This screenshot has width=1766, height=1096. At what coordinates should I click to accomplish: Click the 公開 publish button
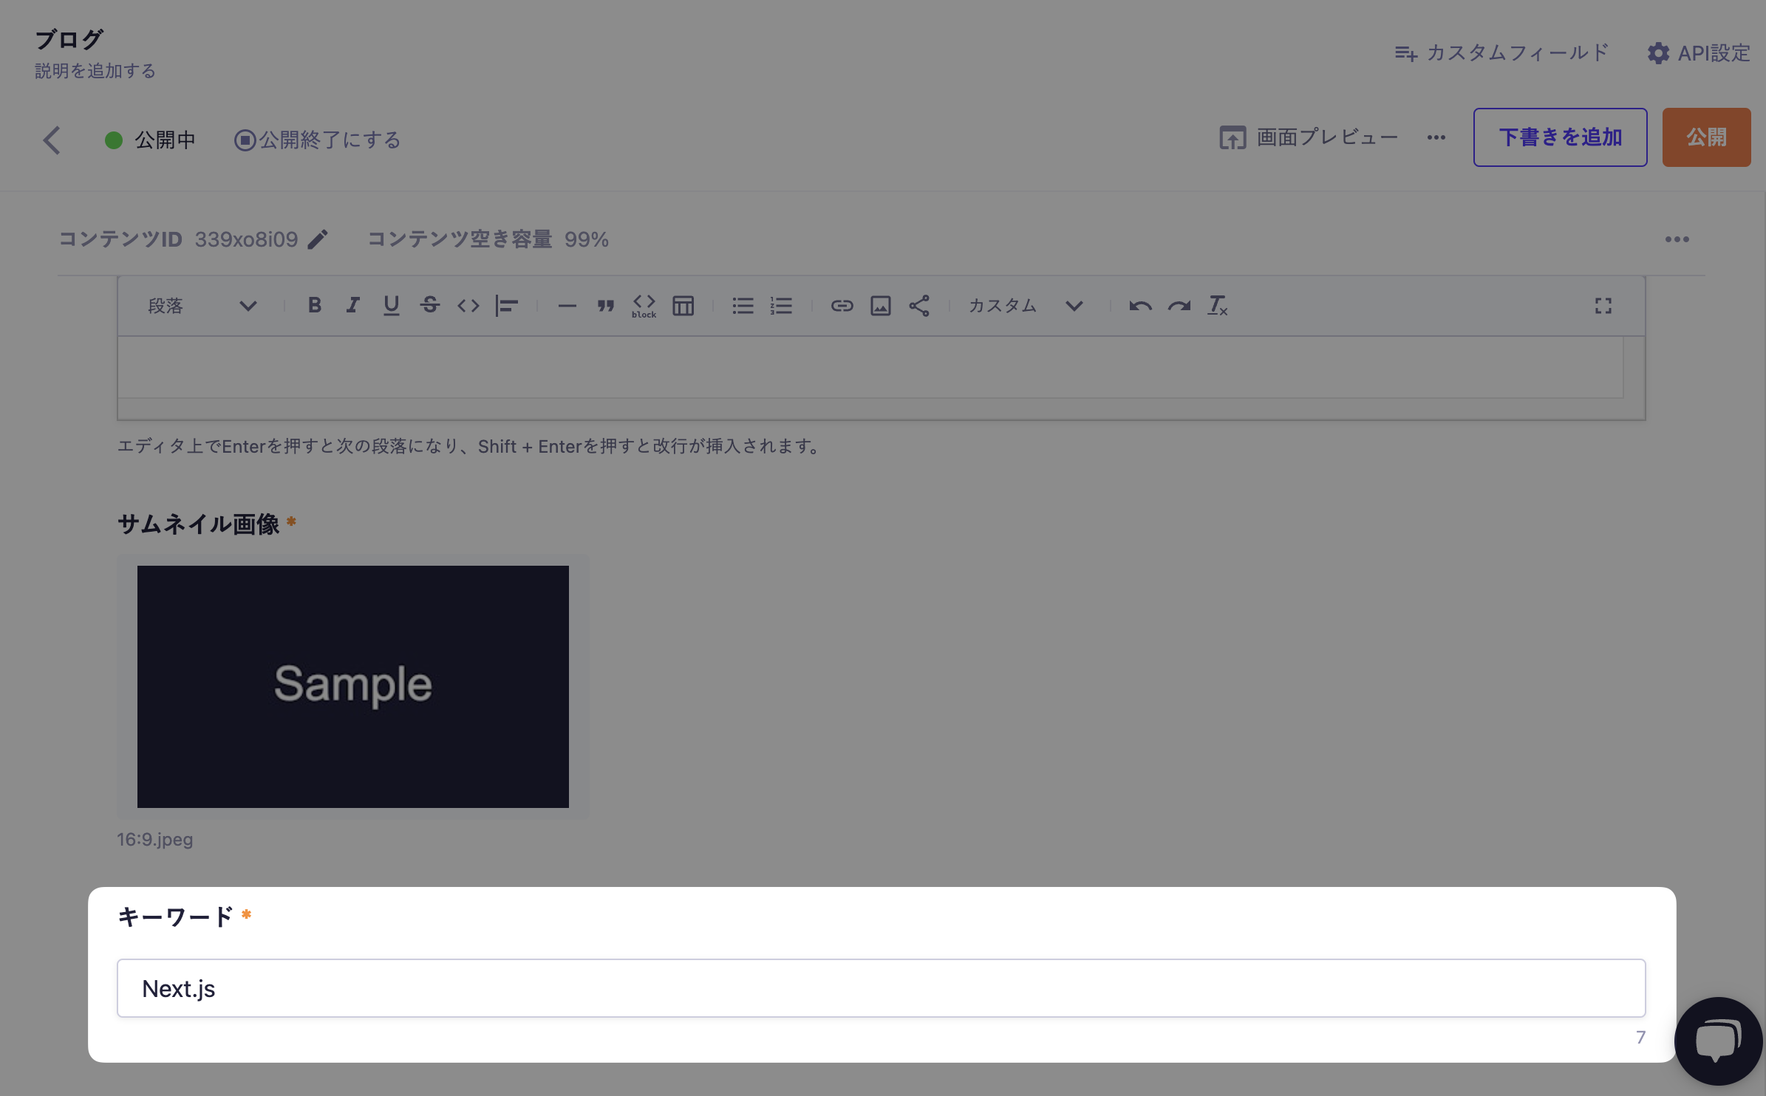click(x=1706, y=137)
